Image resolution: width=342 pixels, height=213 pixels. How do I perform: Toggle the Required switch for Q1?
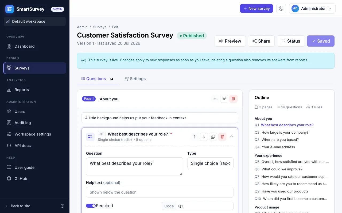pyautogui.click(x=91, y=206)
